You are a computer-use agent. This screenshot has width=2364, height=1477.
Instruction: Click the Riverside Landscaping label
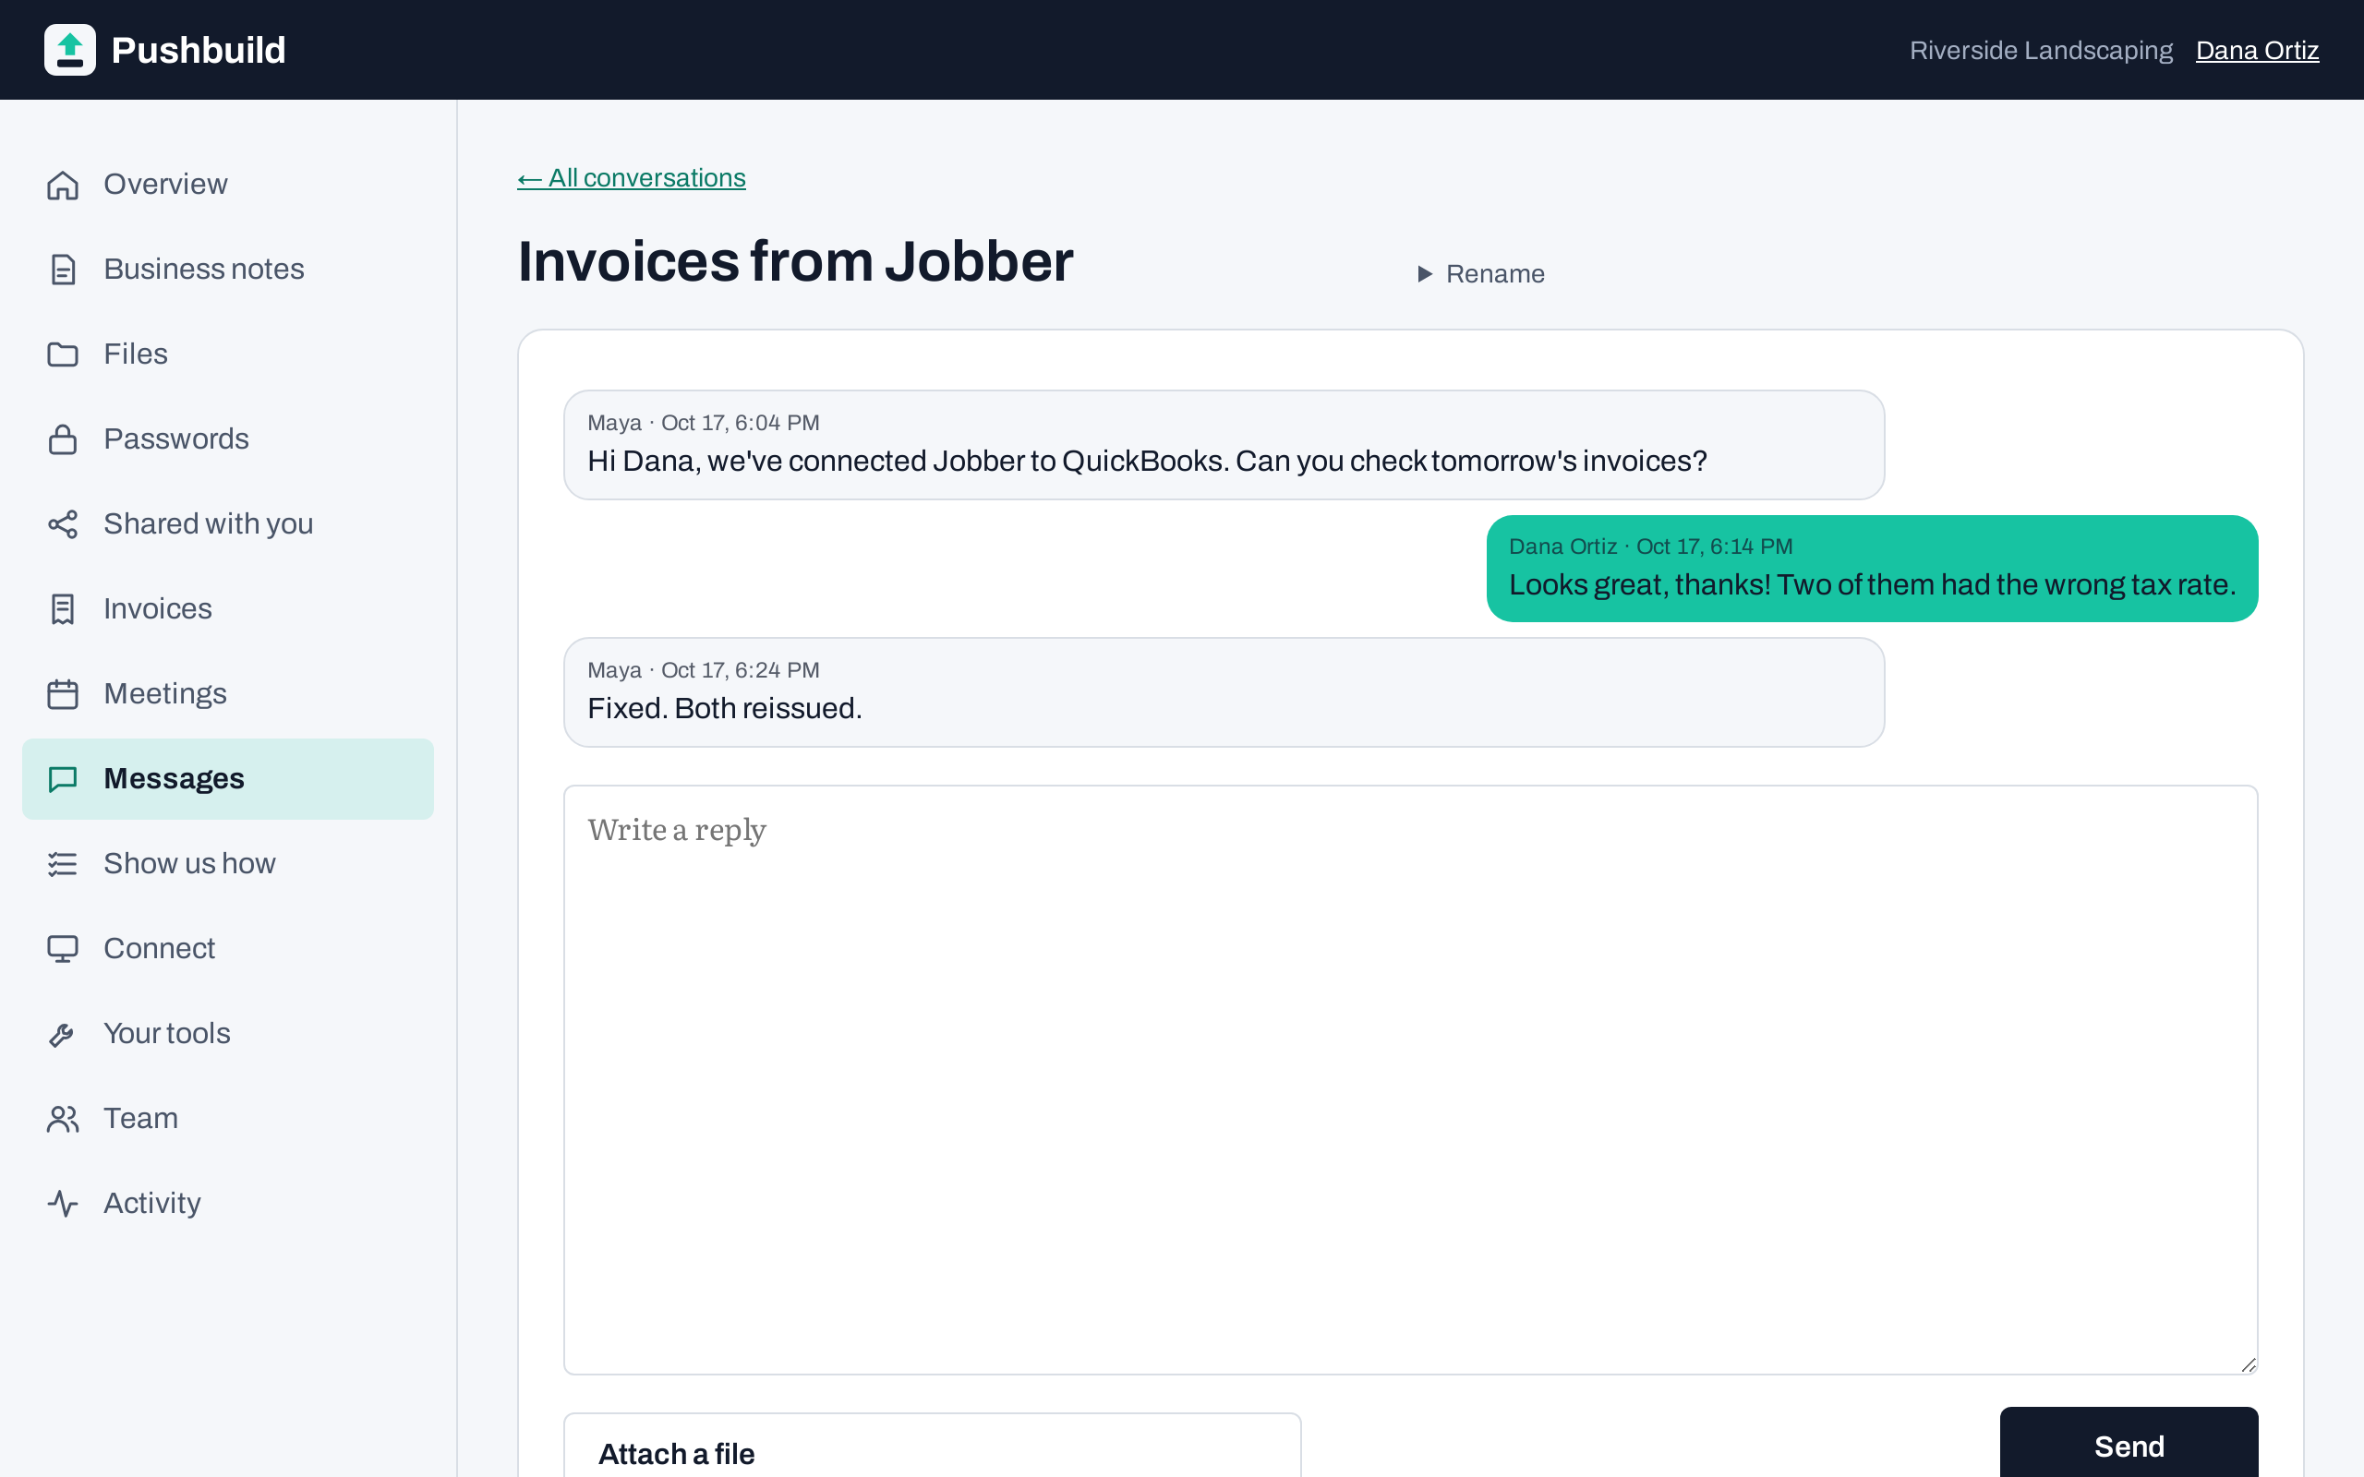point(2041,51)
